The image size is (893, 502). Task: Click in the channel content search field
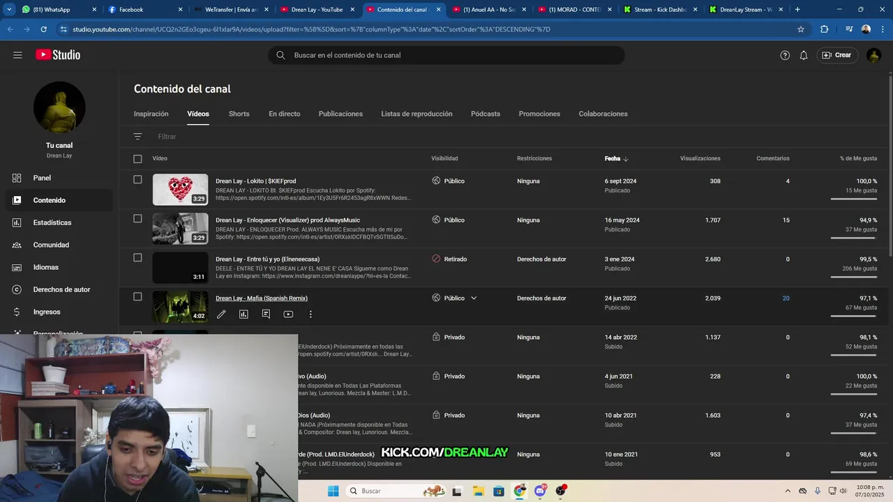(446, 55)
